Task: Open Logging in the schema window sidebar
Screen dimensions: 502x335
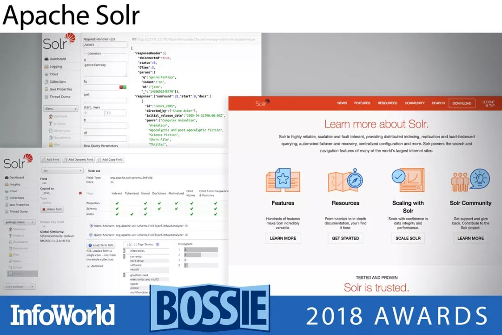Action: [x=13, y=184]
